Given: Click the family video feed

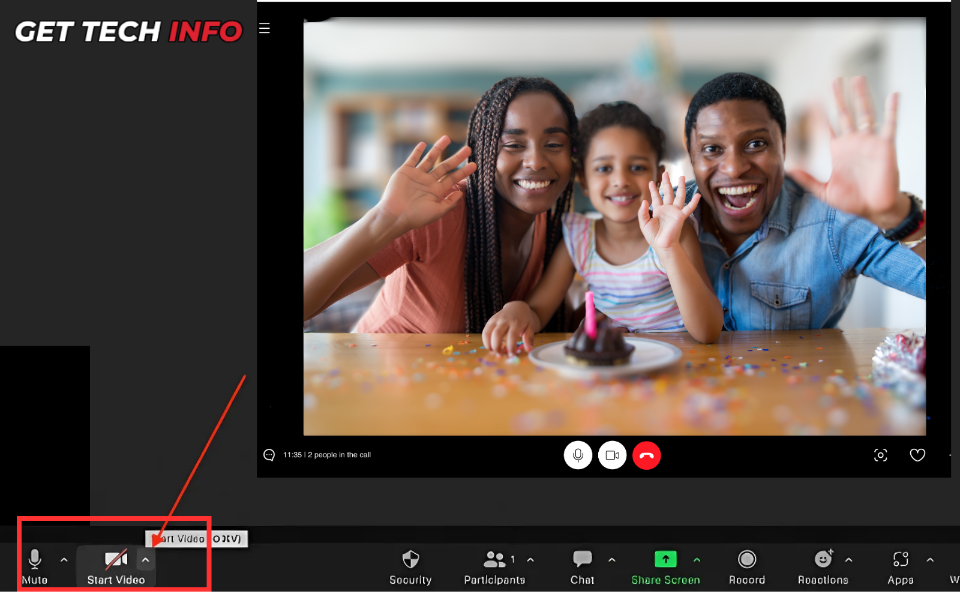Looking at the screenshot, I should coord(614,226).
